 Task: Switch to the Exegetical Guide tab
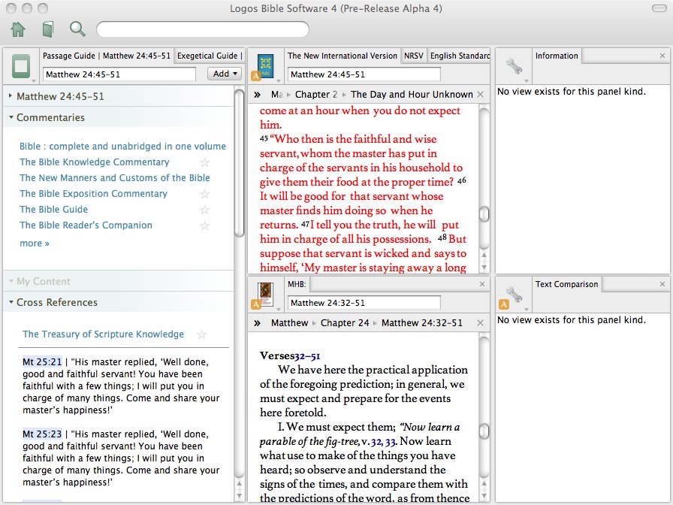pos(210,56)
